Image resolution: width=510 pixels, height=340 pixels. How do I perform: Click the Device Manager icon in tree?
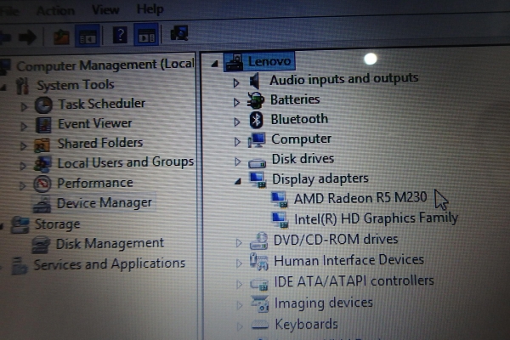pos(42,204)
